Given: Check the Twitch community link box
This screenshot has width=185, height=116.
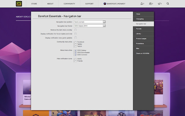Looking at the screenshot, I should tap(76, 46).
